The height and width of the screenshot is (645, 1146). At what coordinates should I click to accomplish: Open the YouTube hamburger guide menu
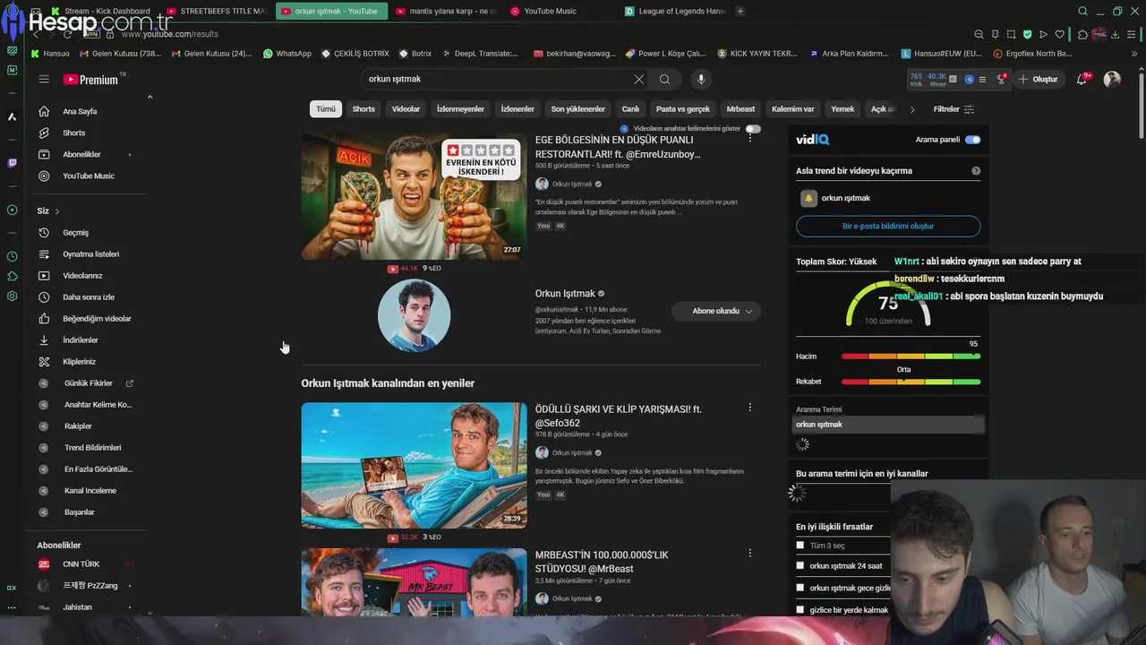pyautogui.click(x=44, y=79)
